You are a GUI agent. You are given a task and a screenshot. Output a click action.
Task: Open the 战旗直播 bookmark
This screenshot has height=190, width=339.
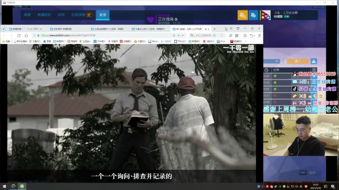coord(126,41)
